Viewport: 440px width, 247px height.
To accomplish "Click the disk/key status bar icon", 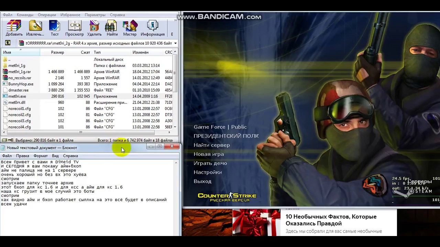I will pos(8,140).
